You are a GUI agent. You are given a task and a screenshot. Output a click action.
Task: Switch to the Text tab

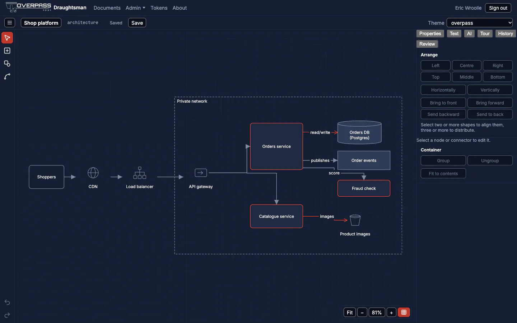454,34
